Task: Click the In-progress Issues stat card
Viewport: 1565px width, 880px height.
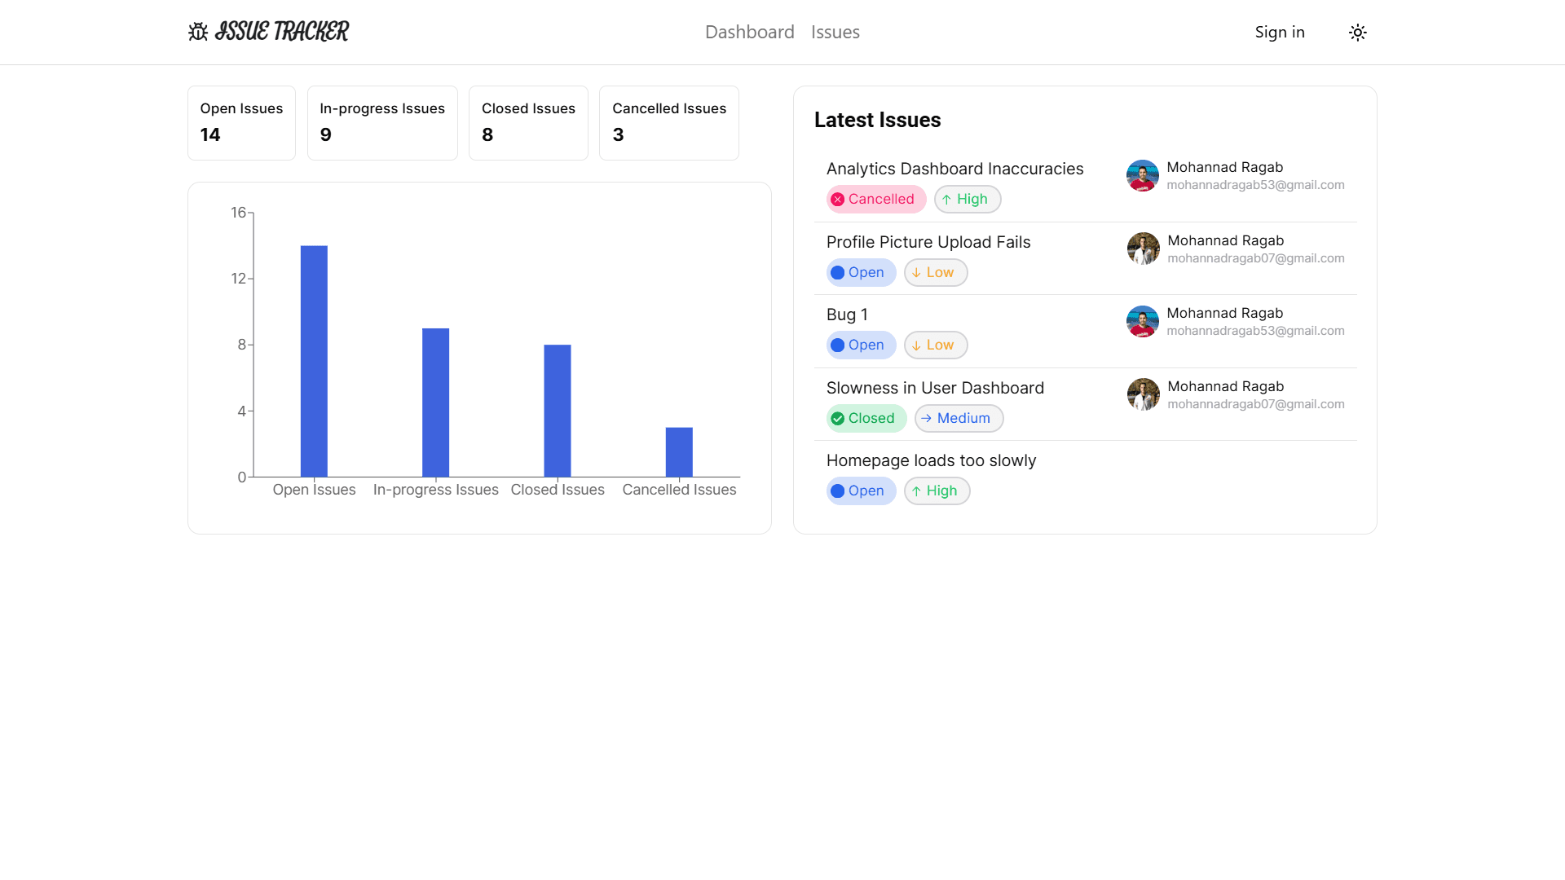Action: [381, 122]
